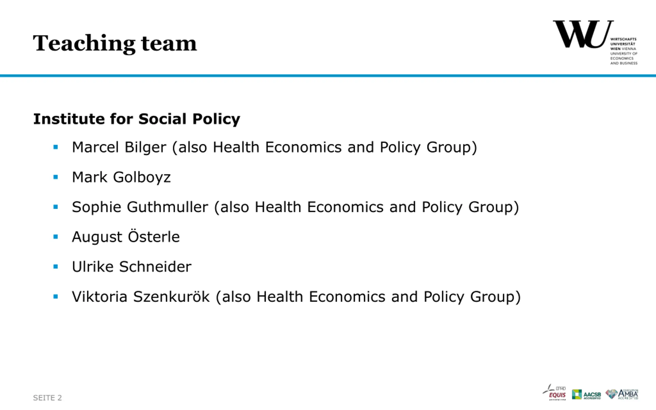The height and width of the screenshot is (410, 656).
Task: Click the blue bullet beside August Österle
Action: [56, 237]
